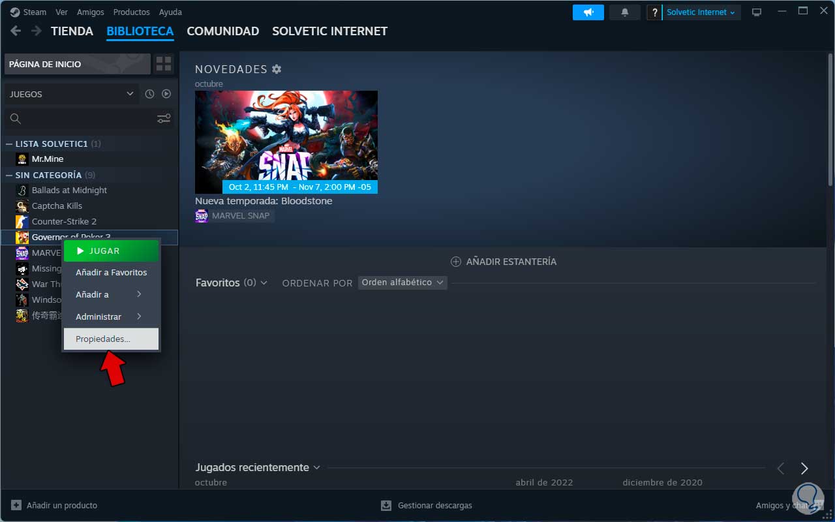Click the Steam logo icon in menu bar
Screen dimensions: 835x522
[x=15, y=12]
